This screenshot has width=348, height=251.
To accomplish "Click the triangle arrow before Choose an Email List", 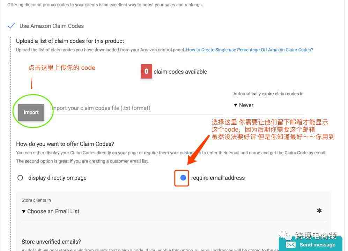I will coord(23,212).
